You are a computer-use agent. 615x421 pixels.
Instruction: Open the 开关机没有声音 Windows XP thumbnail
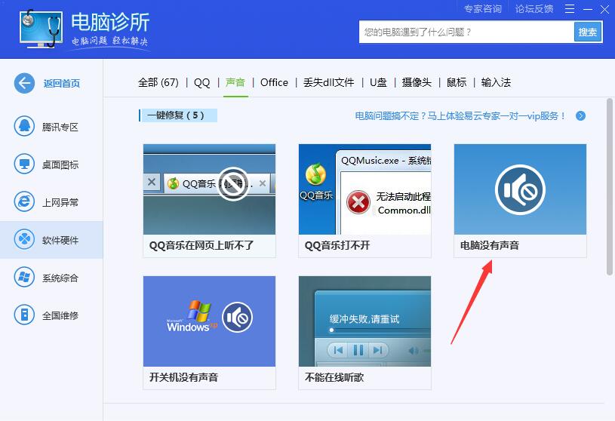(210, 321)
